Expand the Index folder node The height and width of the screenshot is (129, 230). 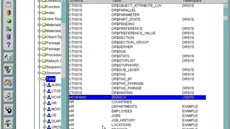point(39,13)
